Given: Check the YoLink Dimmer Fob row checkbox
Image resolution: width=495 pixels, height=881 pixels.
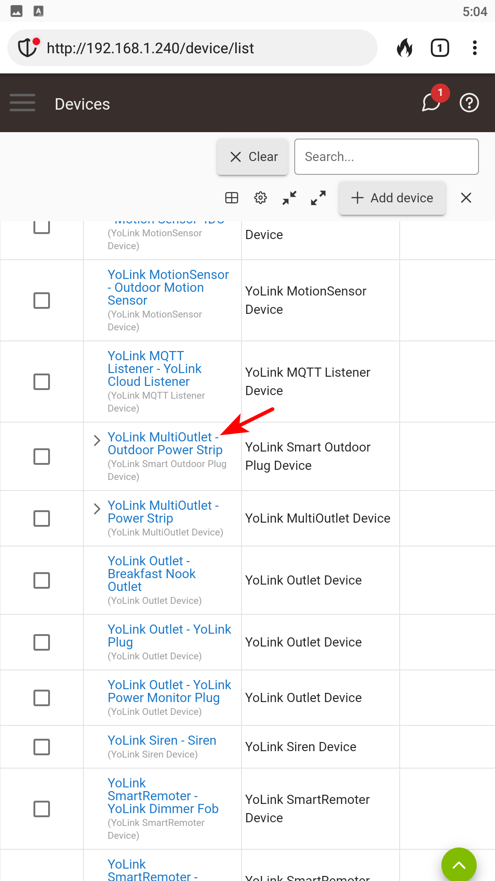Looking at the screenshot, I should 42,809.
